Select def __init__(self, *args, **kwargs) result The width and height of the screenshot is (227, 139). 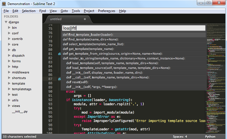tap(134, 87)
